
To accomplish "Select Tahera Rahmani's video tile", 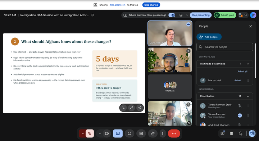I will (170, 113).
